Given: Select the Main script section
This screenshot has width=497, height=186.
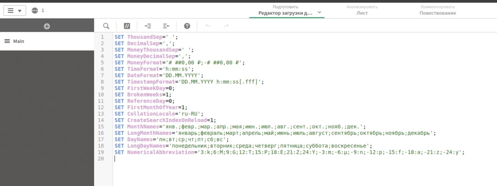Looking at the screenshot, I should (x=47, y=41).
